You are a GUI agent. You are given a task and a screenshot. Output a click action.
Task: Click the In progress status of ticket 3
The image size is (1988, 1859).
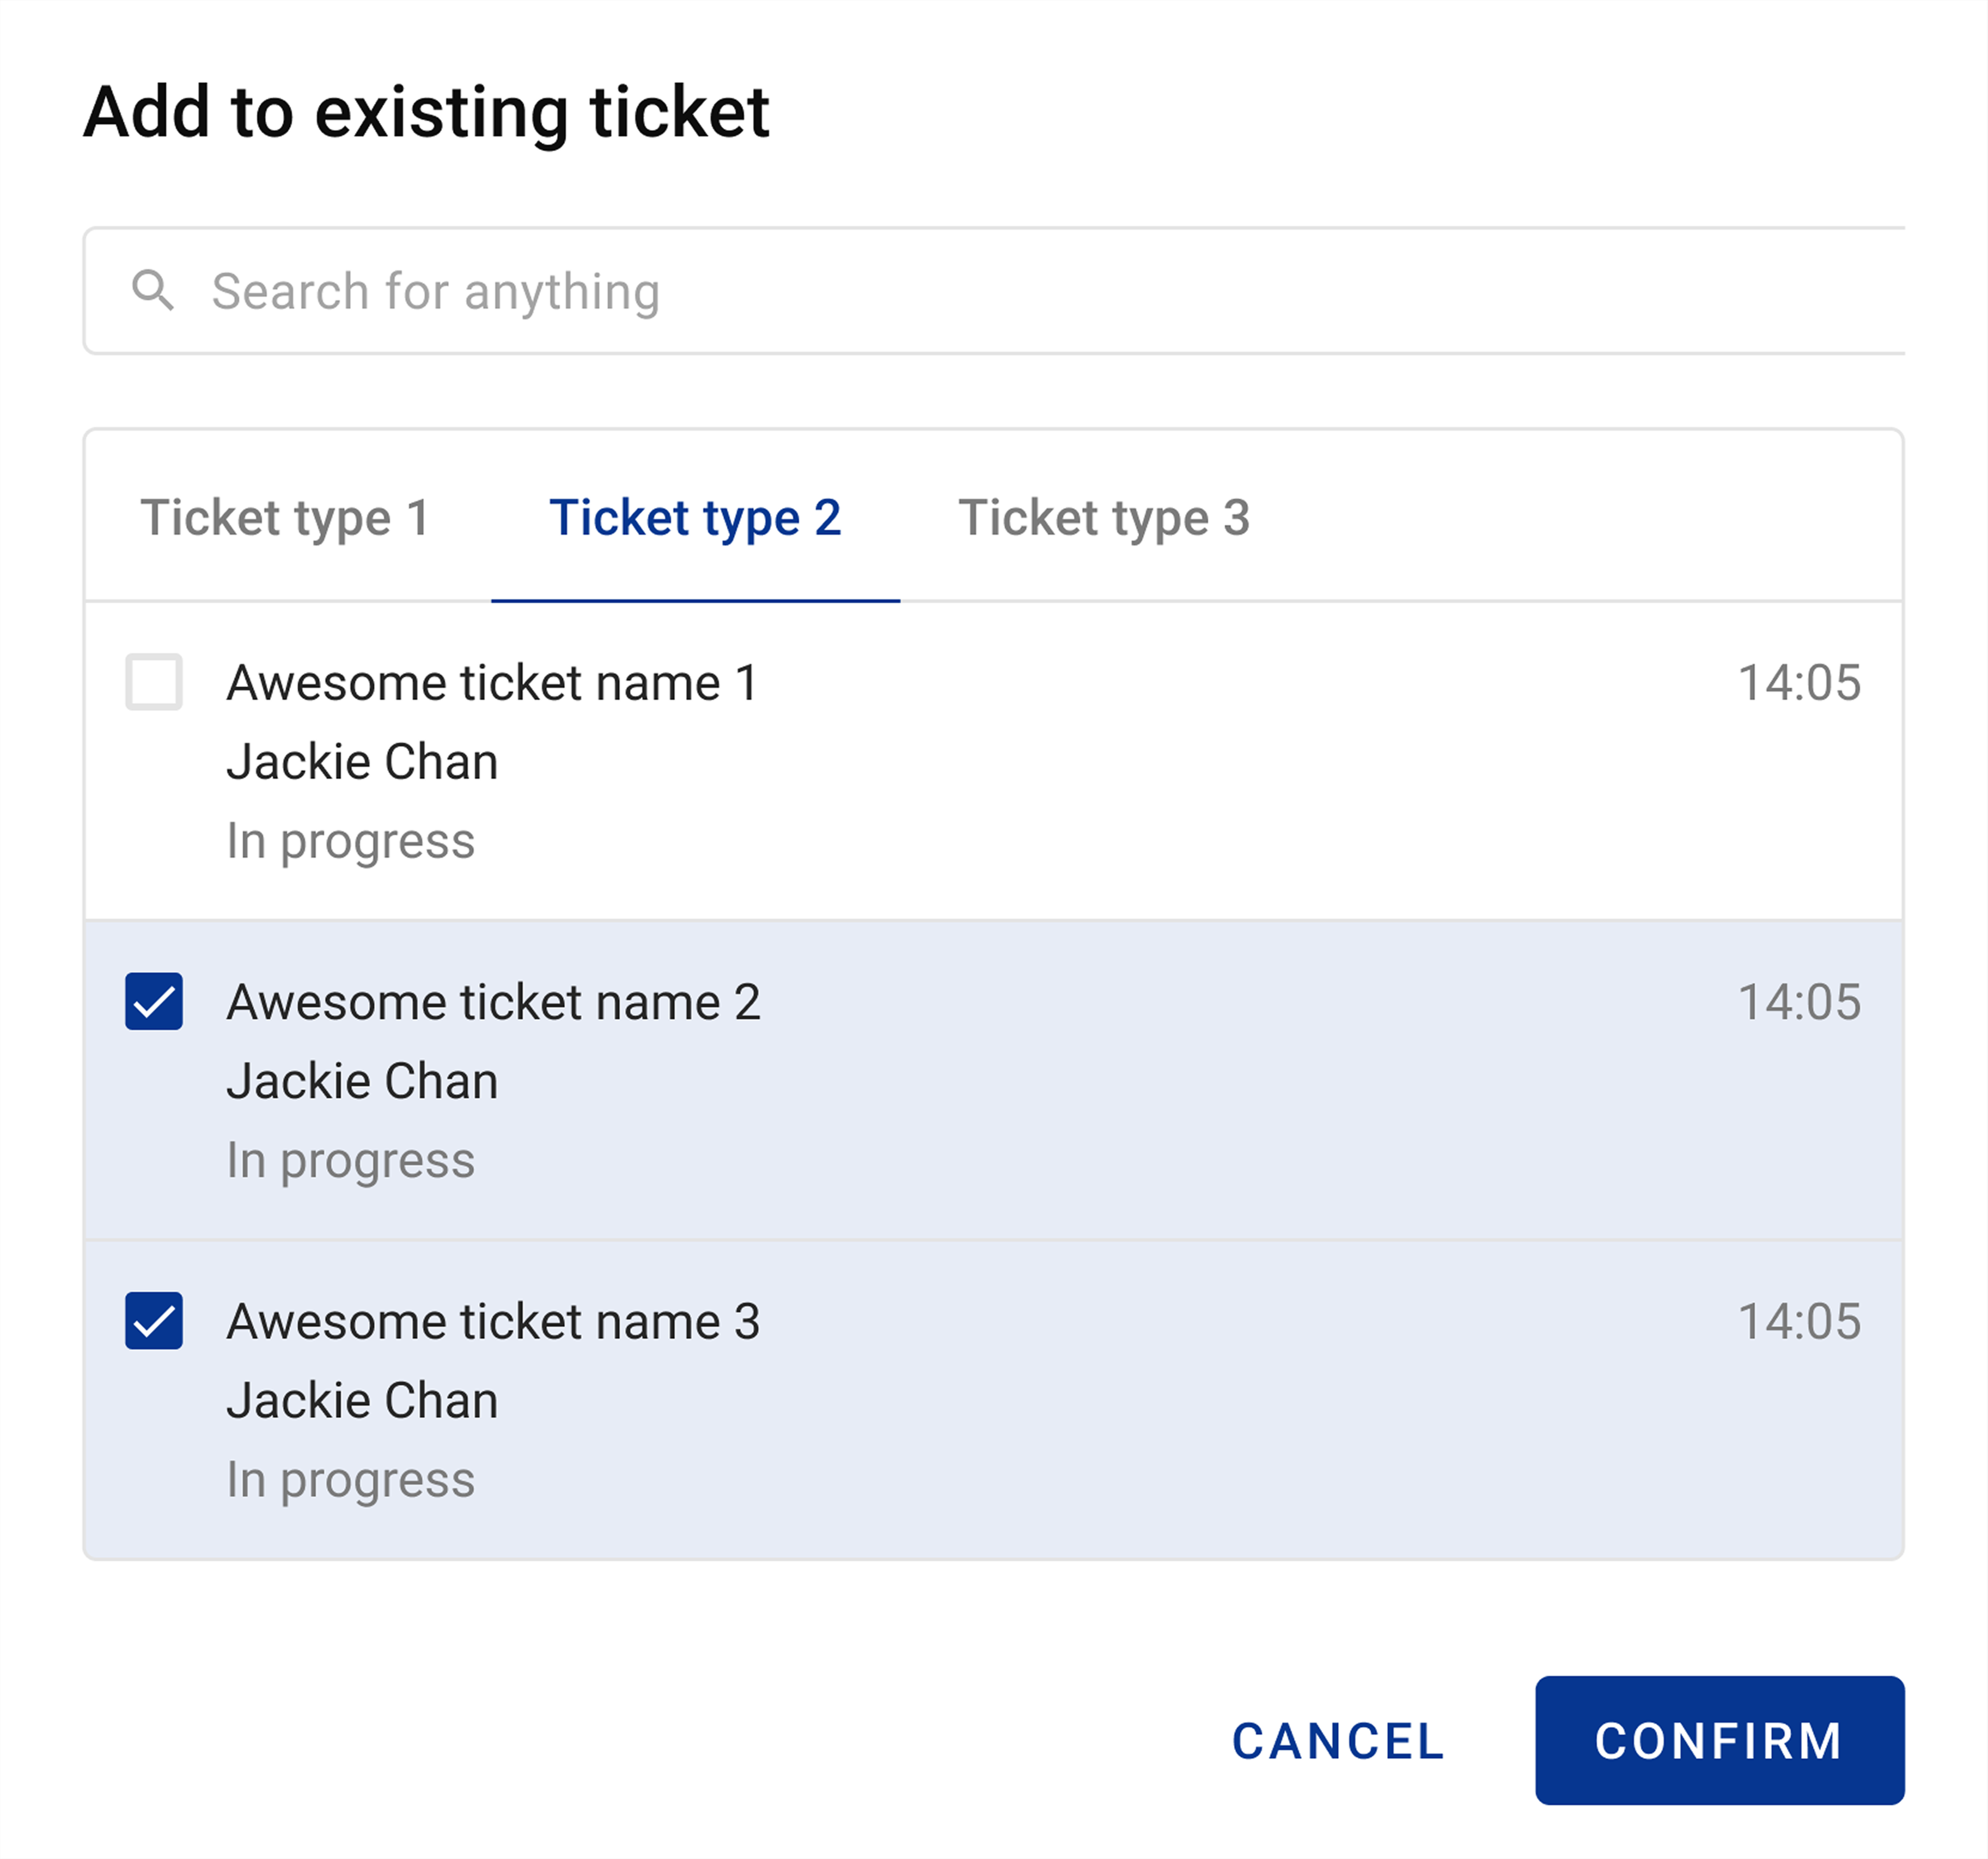click(350, 1479)
